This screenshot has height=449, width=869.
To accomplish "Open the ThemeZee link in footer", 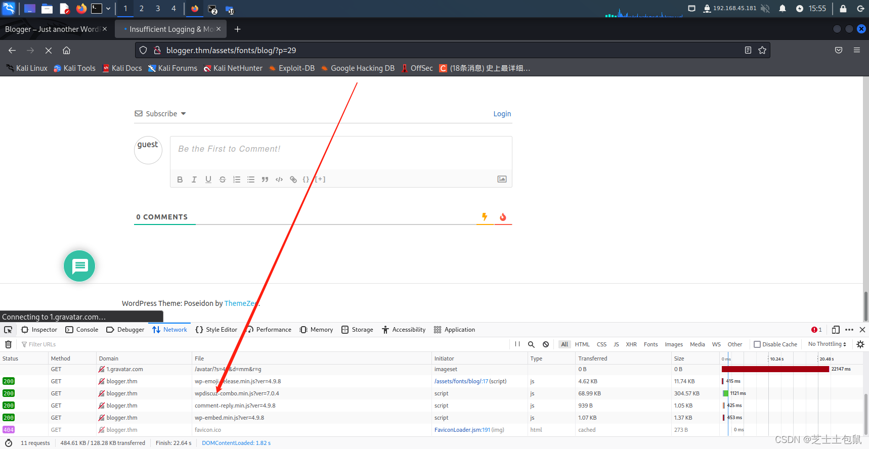I will pos(242,303).
